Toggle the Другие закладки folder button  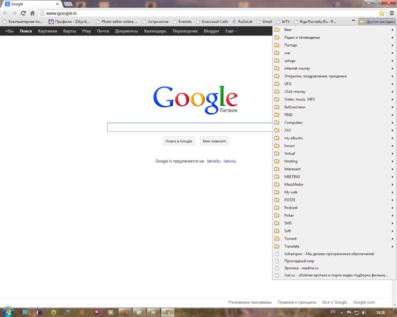tap(377, 22)
